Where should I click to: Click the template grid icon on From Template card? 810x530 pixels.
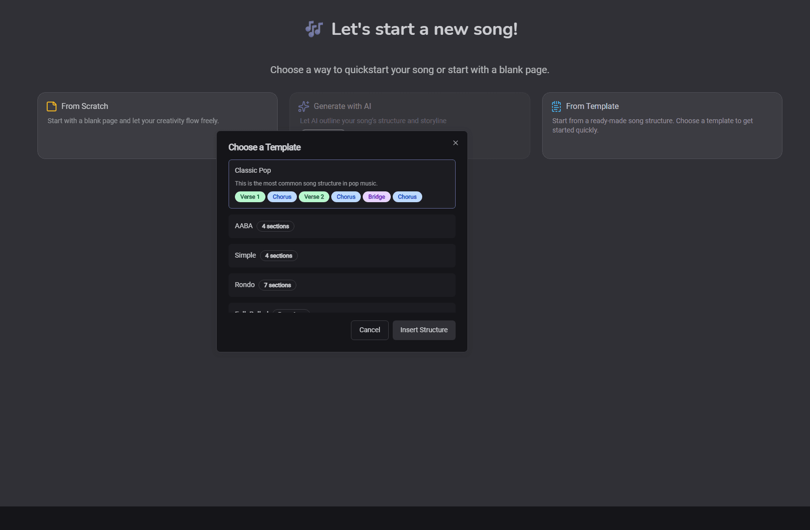click(x=556, y=106)
